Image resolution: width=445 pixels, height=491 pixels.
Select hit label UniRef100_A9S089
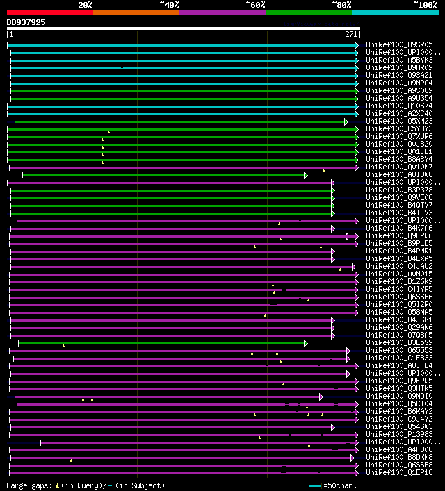399,90
